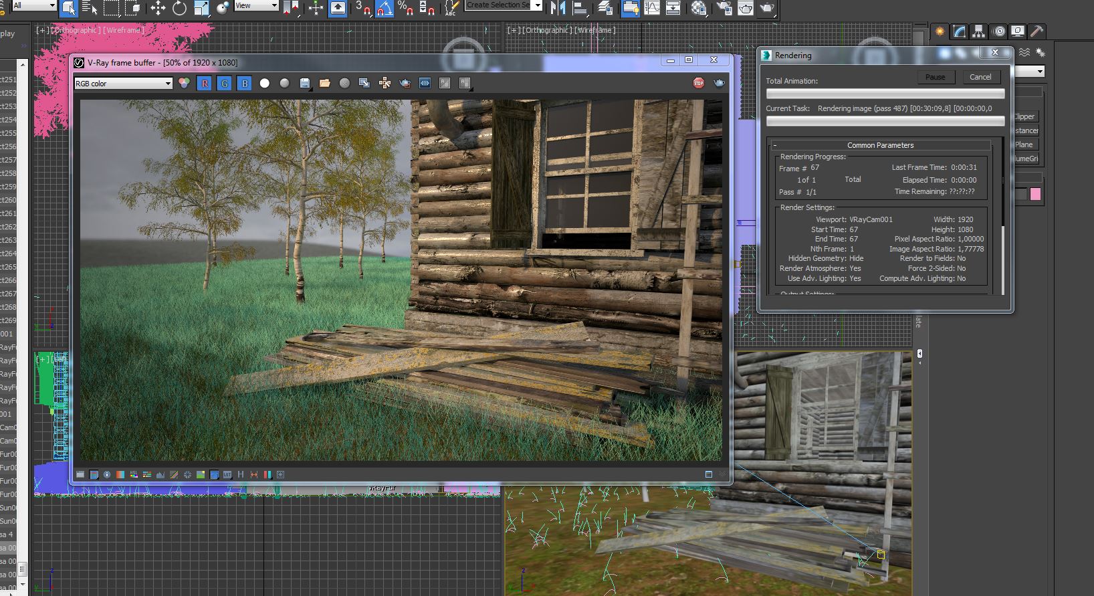Select the Rotate tool in main toolbar
The image size is (1094, 596).
coord(179,7)
